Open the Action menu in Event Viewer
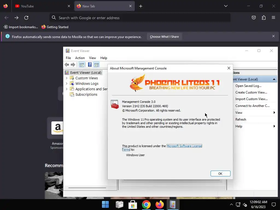The image size is (280, 210). pyautogui.click(x=80, y=58)
